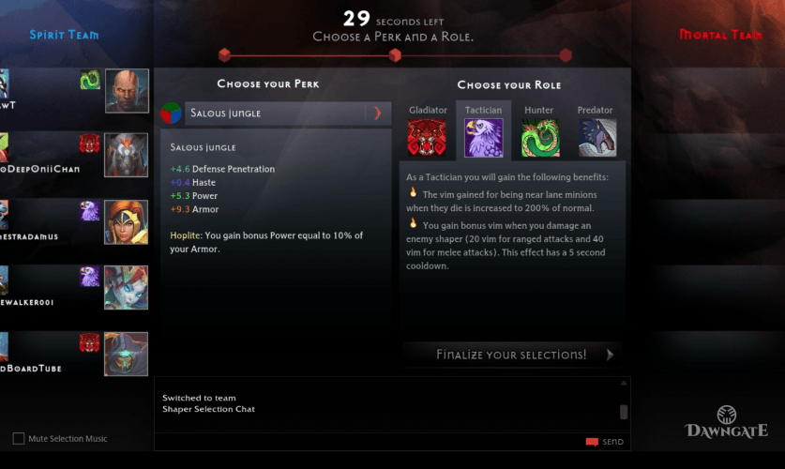Click the green serpent role badge on first player
Viewport: 785px width, 469px height.
click(x=90, y=80)
